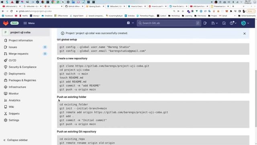Open the merge requests navbar icon
Image resolution: width=257 pixels, height=145 pixels.
213,23
